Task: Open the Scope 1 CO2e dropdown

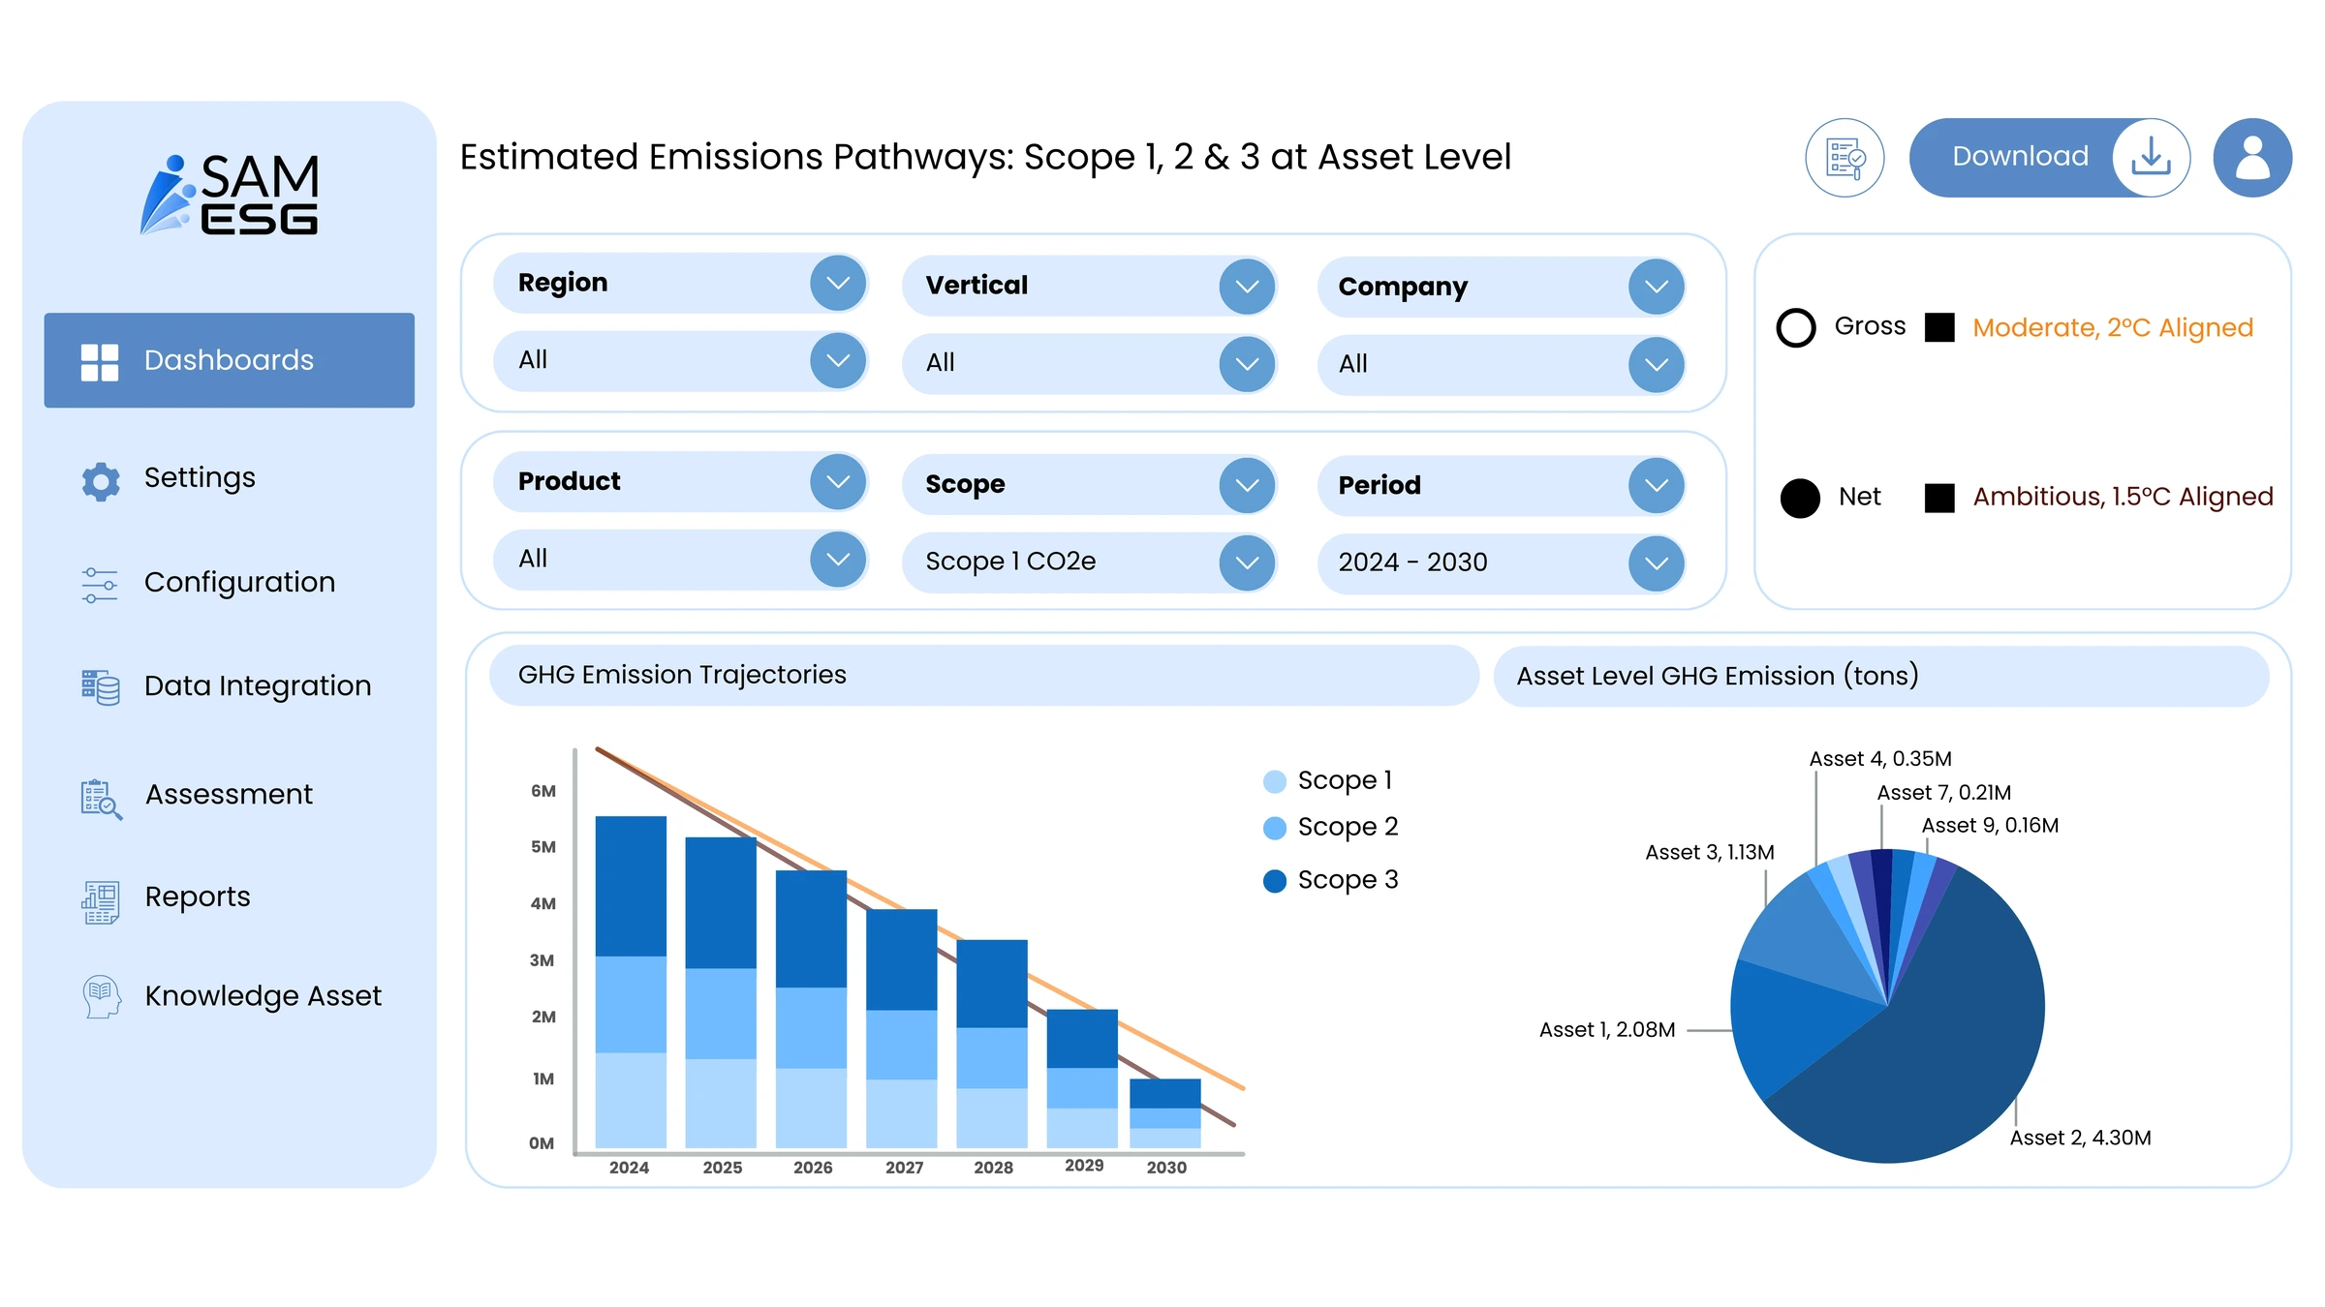Action: pos(1247,562)
